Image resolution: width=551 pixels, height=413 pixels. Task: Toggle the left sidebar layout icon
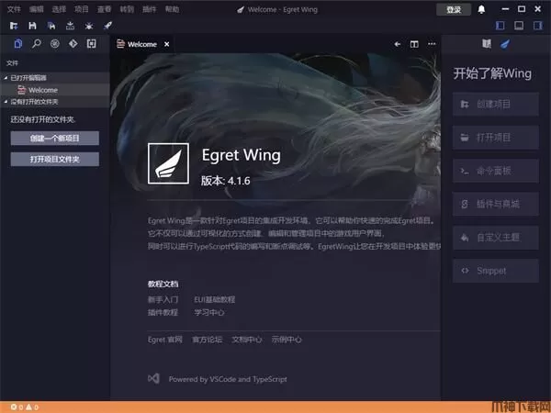[500, 26]
